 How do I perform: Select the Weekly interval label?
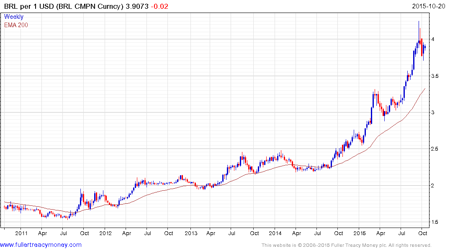tap(13, 17)
